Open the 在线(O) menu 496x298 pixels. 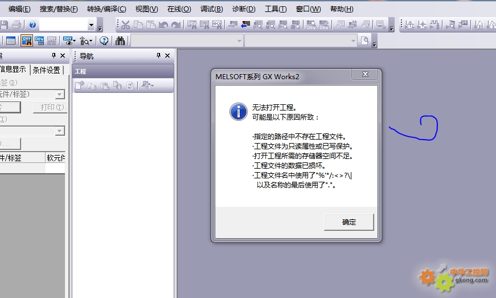(x=179, y=9)
